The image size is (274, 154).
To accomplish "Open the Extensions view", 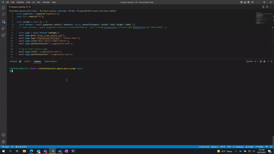I will pos(3,35).
